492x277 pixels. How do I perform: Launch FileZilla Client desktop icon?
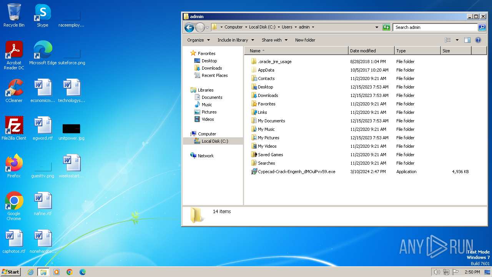14,128
